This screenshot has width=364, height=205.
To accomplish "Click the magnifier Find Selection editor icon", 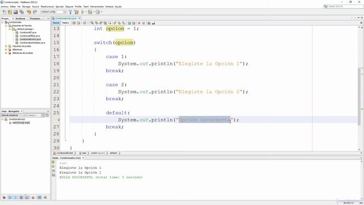I will [92, 23].
